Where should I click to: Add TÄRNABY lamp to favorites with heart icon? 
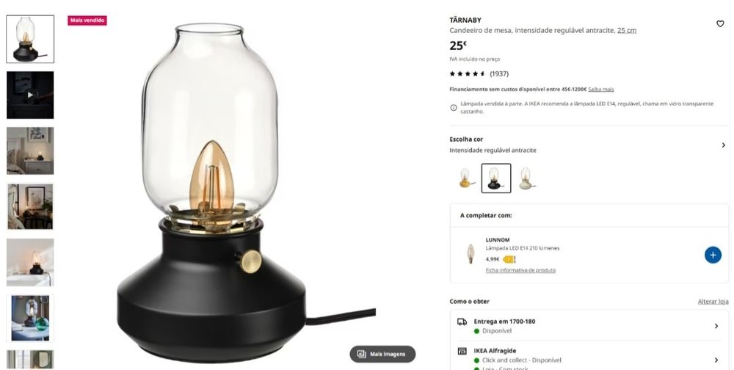pos(720,24)
